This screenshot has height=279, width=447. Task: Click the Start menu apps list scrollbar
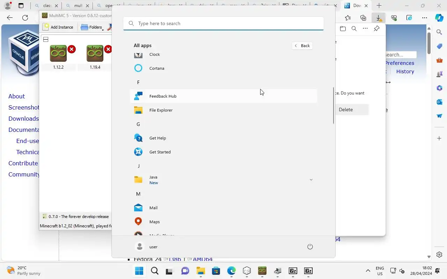click(x=334, y=105)
